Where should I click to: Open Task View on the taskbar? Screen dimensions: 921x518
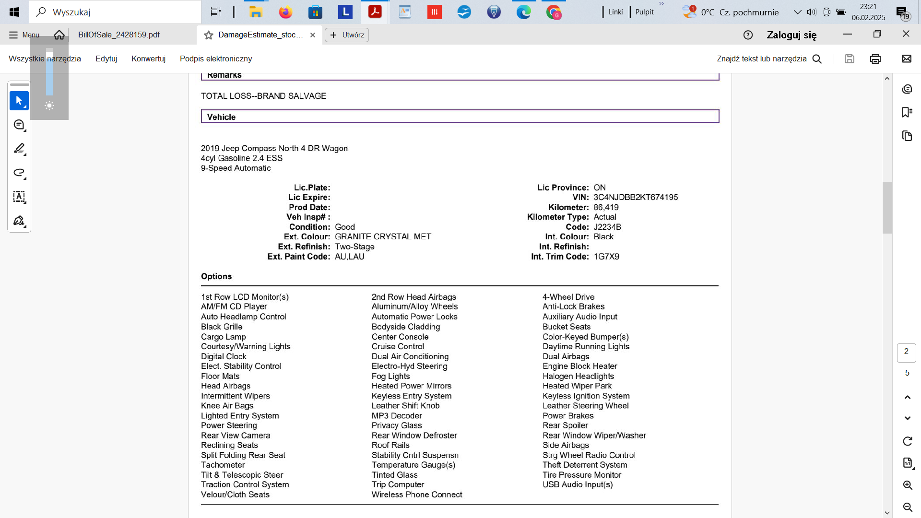coord(216,12)
